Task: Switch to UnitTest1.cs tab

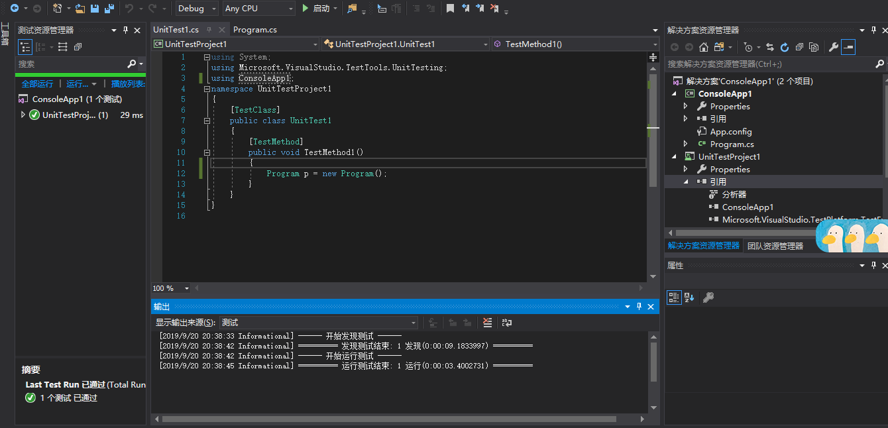Action: pos(176,30)
